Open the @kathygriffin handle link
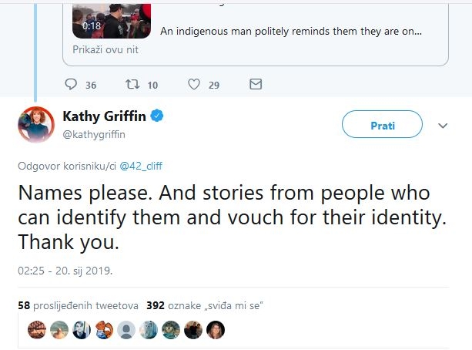The height and width of the screenshot is (350, 472). pos(94,134)
